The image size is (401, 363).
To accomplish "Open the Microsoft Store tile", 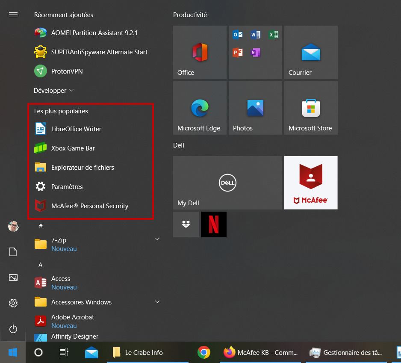I will click(x=311, y=108).
